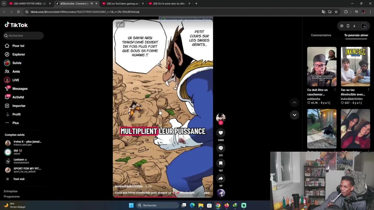Go to the Explorer page

tap(19, 54)
